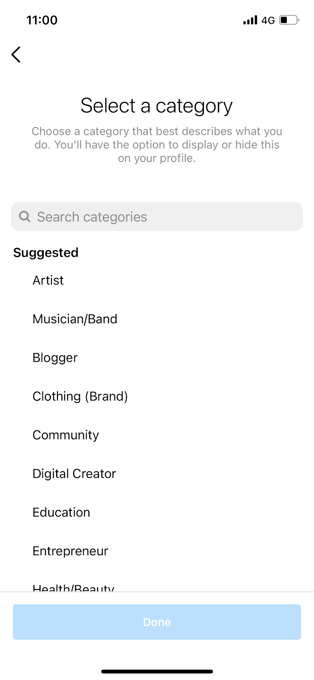Pick Education from suggested categories
Image resolution: width=314 pixels, height=680 pixels.
(x=61, y=513)
